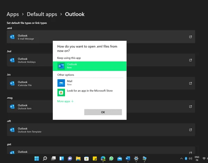Open Microsoft Store from taskbar
This screenshot has width=208, height=163.
pos(86,159)
